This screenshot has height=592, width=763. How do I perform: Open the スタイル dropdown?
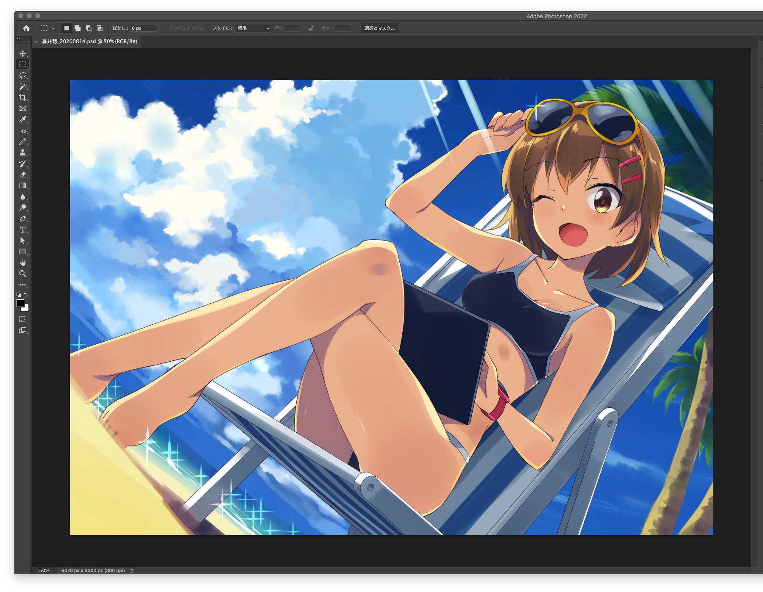[253, 28]
